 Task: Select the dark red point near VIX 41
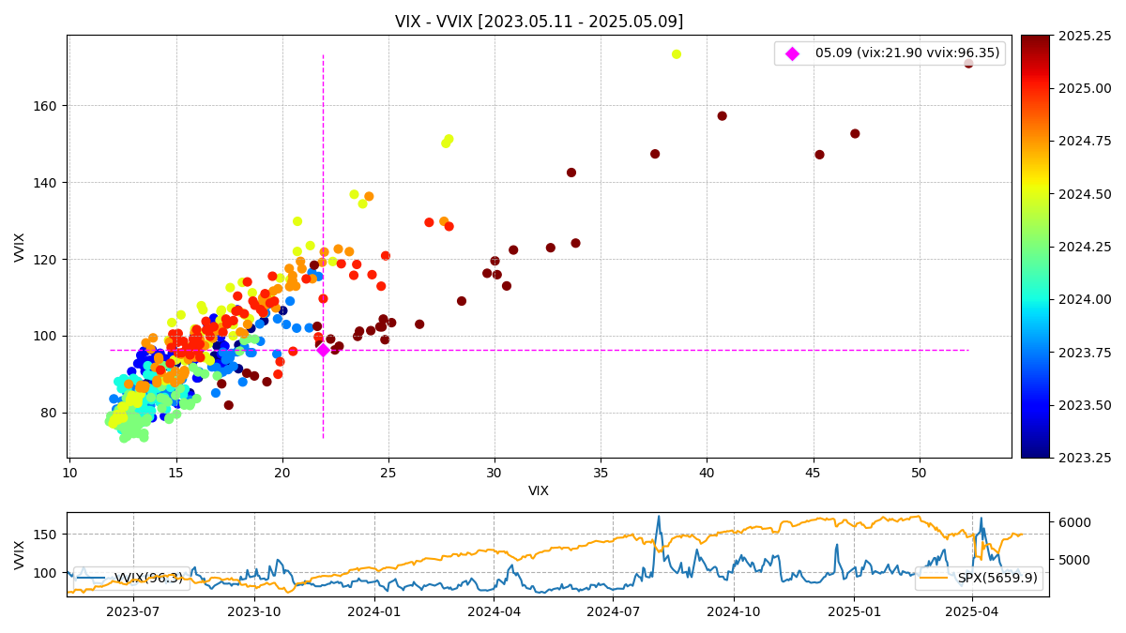[x=722, y=116]
